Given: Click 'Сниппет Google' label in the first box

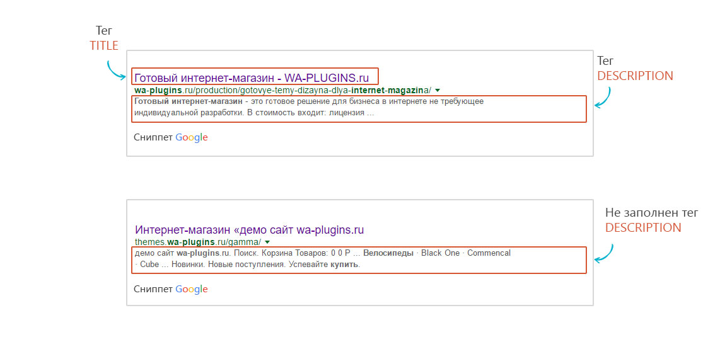Looking at the screenshot, I should pyautogui.click(x=171, y=137).
